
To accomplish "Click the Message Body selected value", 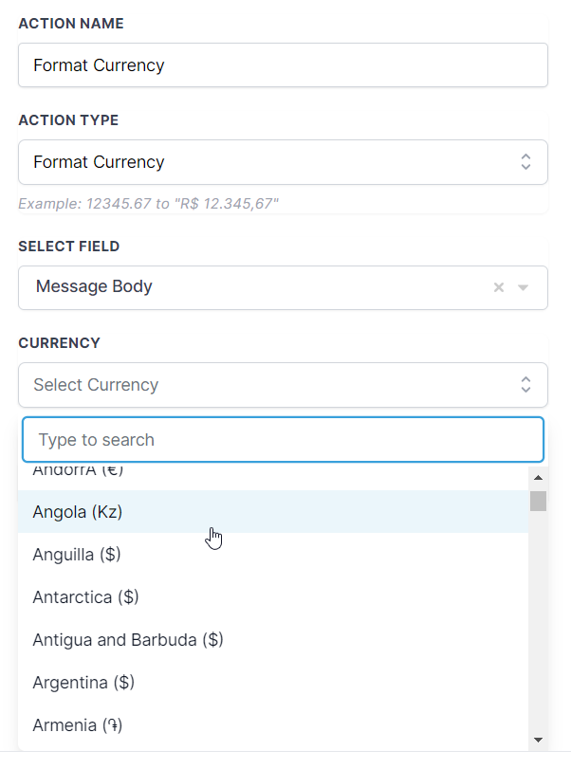I will click(x=94, y=286).
